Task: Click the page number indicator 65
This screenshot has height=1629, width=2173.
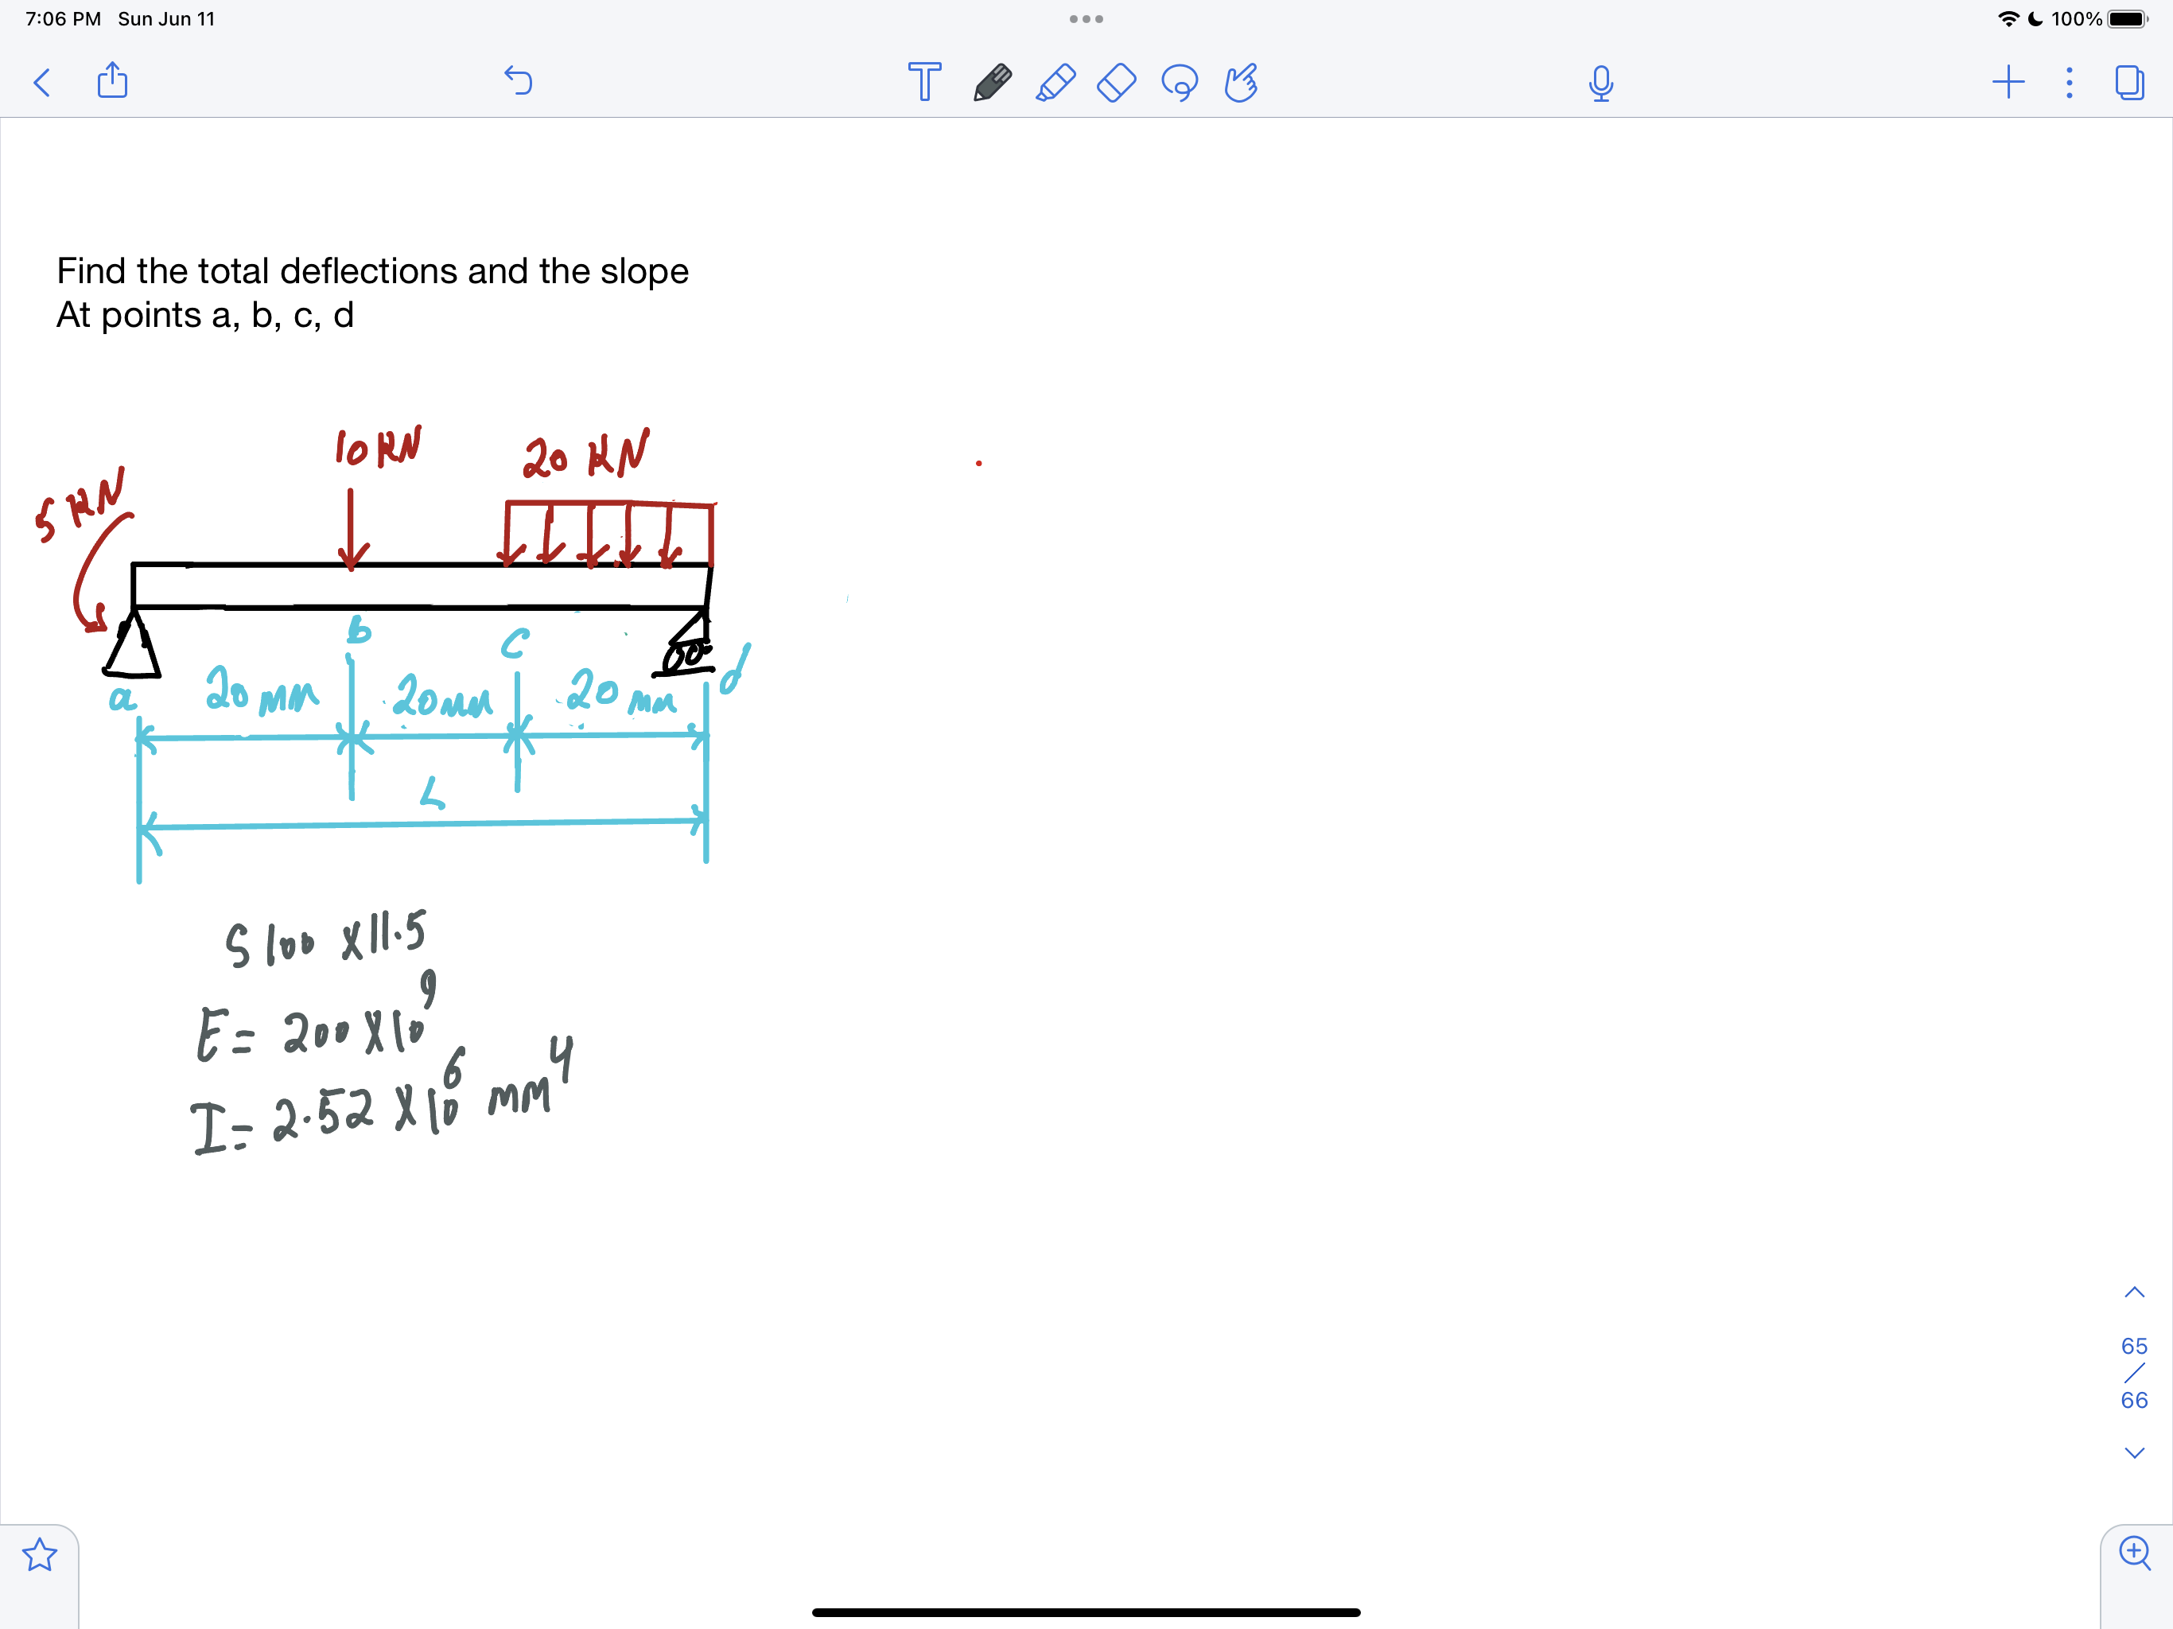Action: (x=2134, y=1346)
